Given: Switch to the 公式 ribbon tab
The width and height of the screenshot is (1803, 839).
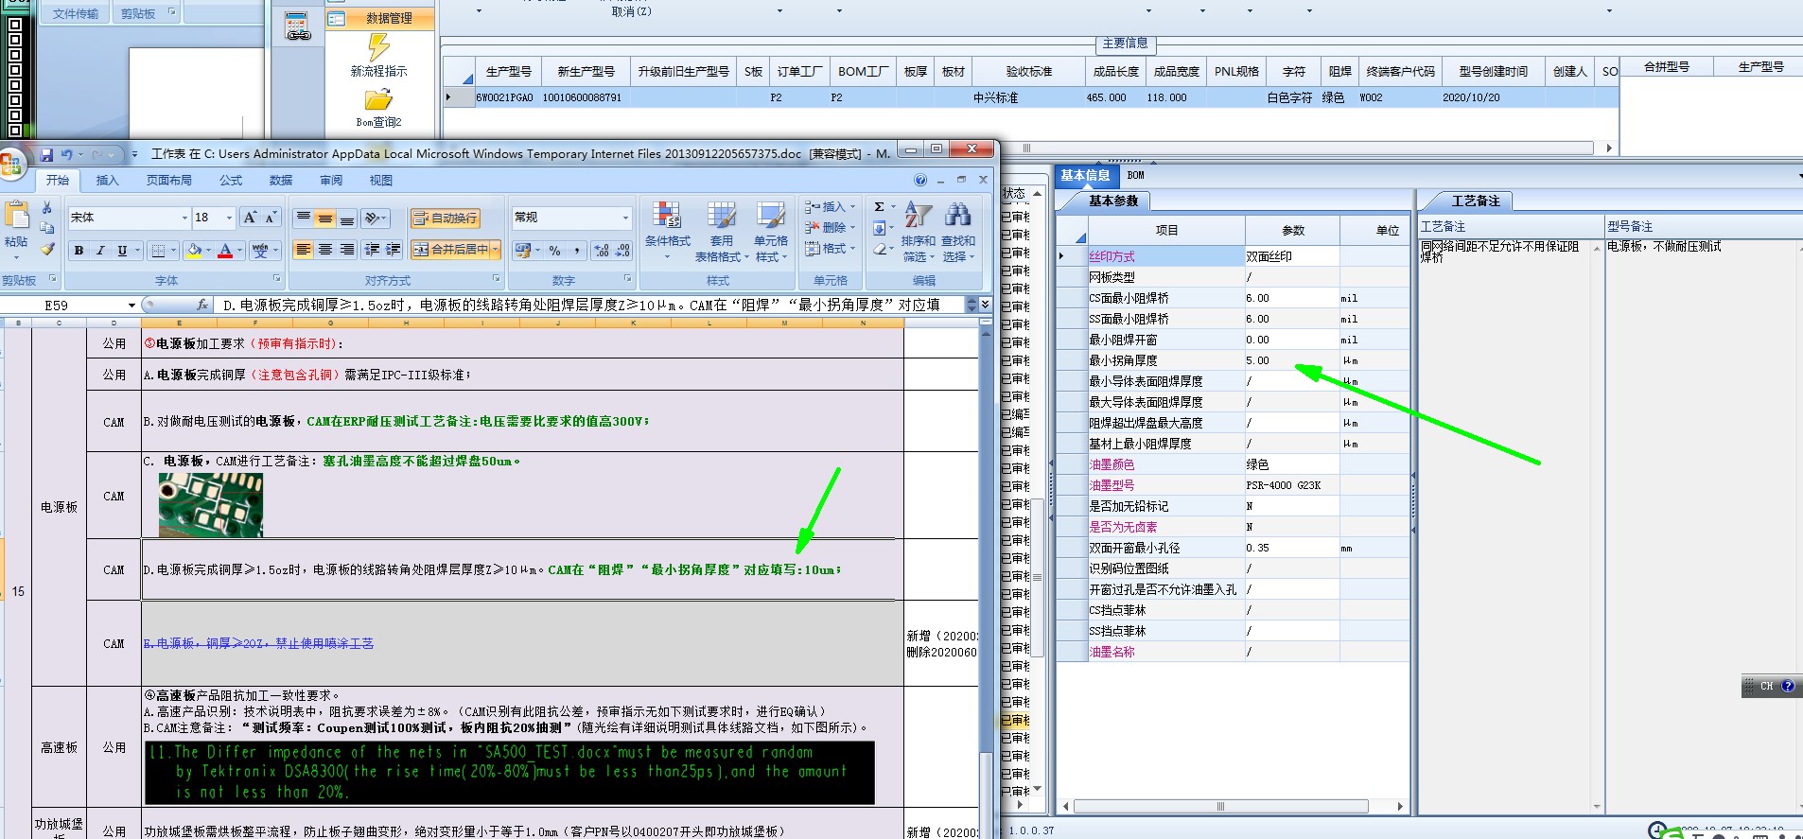Looking at the screenshot, I should click(231, 180).
